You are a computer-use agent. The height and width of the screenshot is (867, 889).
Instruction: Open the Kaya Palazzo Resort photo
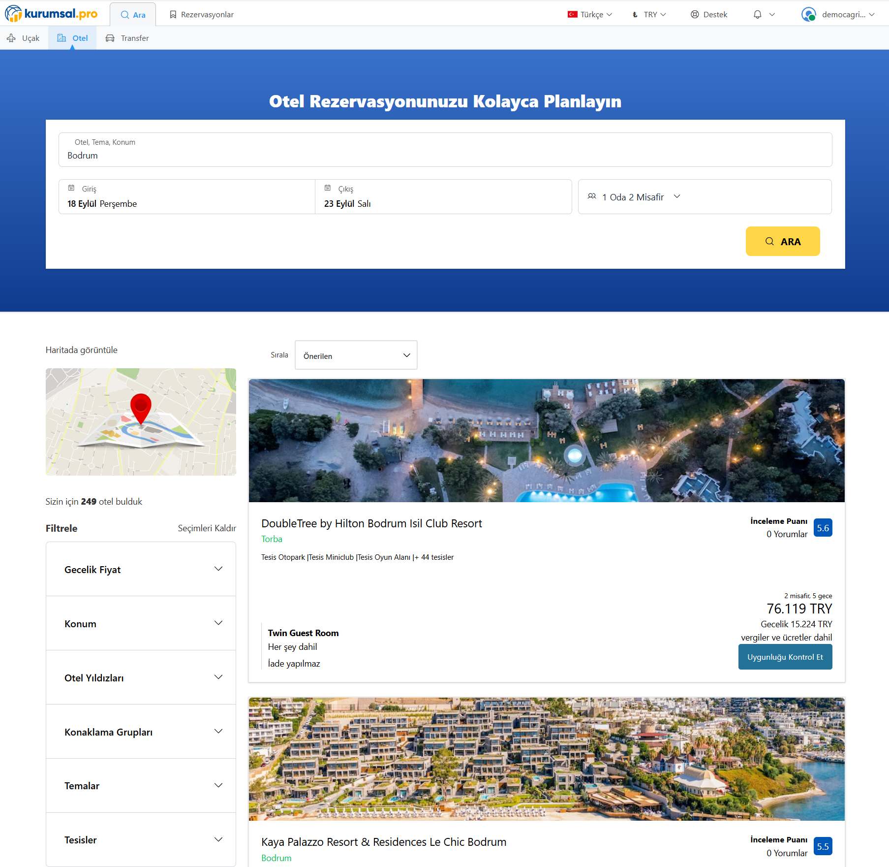[x=547, y=759]
